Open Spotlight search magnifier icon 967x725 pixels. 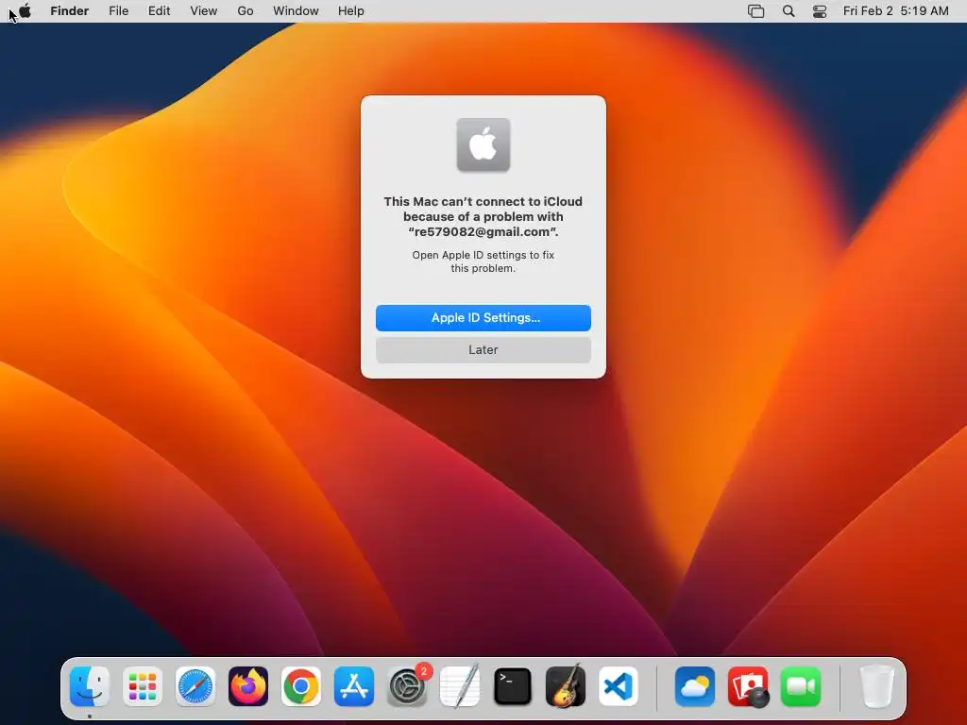click(x=789, y=11)
